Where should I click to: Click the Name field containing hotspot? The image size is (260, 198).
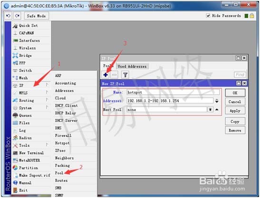[173, 92]
